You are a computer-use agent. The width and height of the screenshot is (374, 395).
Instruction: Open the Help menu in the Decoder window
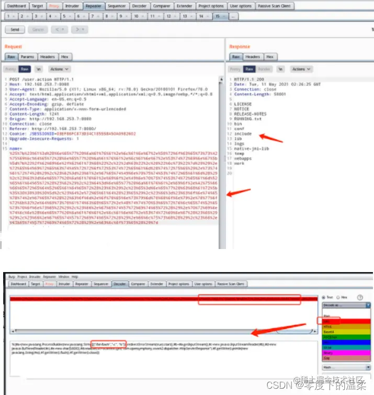coord(75,277)
